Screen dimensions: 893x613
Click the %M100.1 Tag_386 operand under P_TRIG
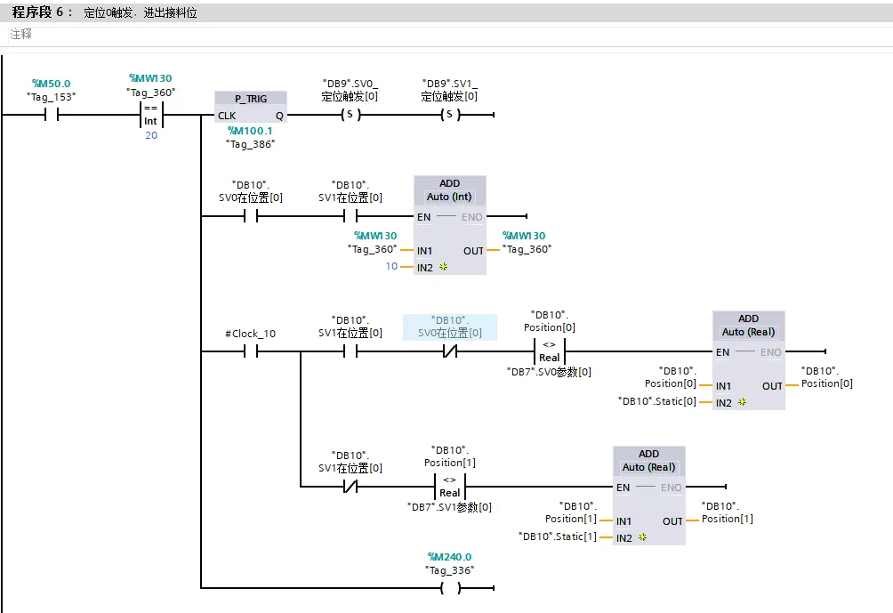pos(251,137)
